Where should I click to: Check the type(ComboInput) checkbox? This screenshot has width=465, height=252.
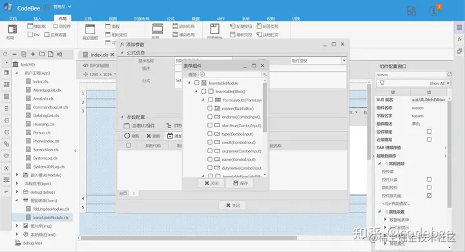(210, 134)
